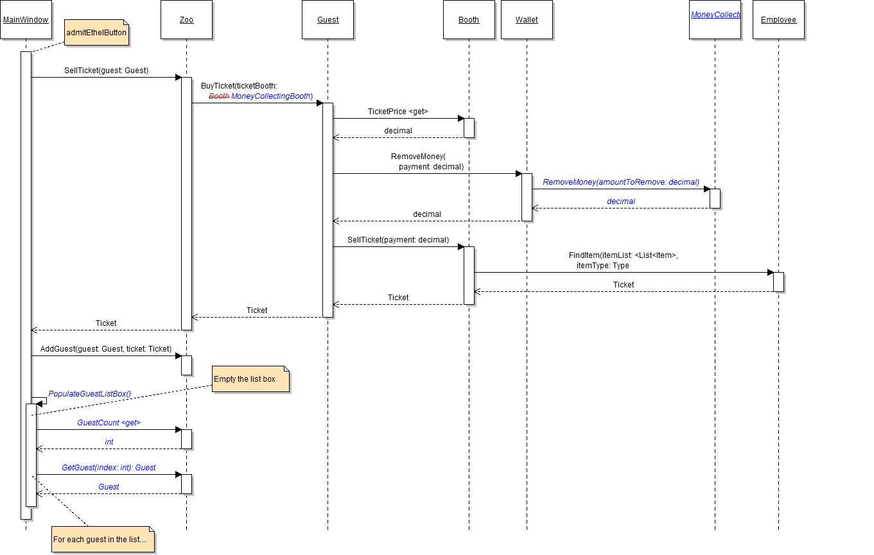Viewport: 874px width, 555px height.
Task: Select the Guest lifeline header box
Action: [328, 20]
